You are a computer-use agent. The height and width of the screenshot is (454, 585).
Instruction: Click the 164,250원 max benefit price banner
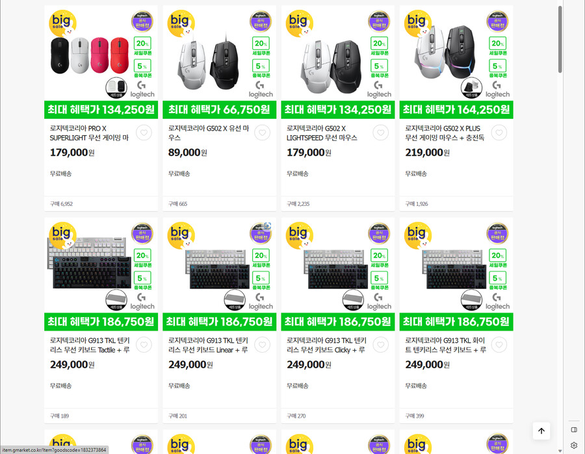tap(456, 110)
